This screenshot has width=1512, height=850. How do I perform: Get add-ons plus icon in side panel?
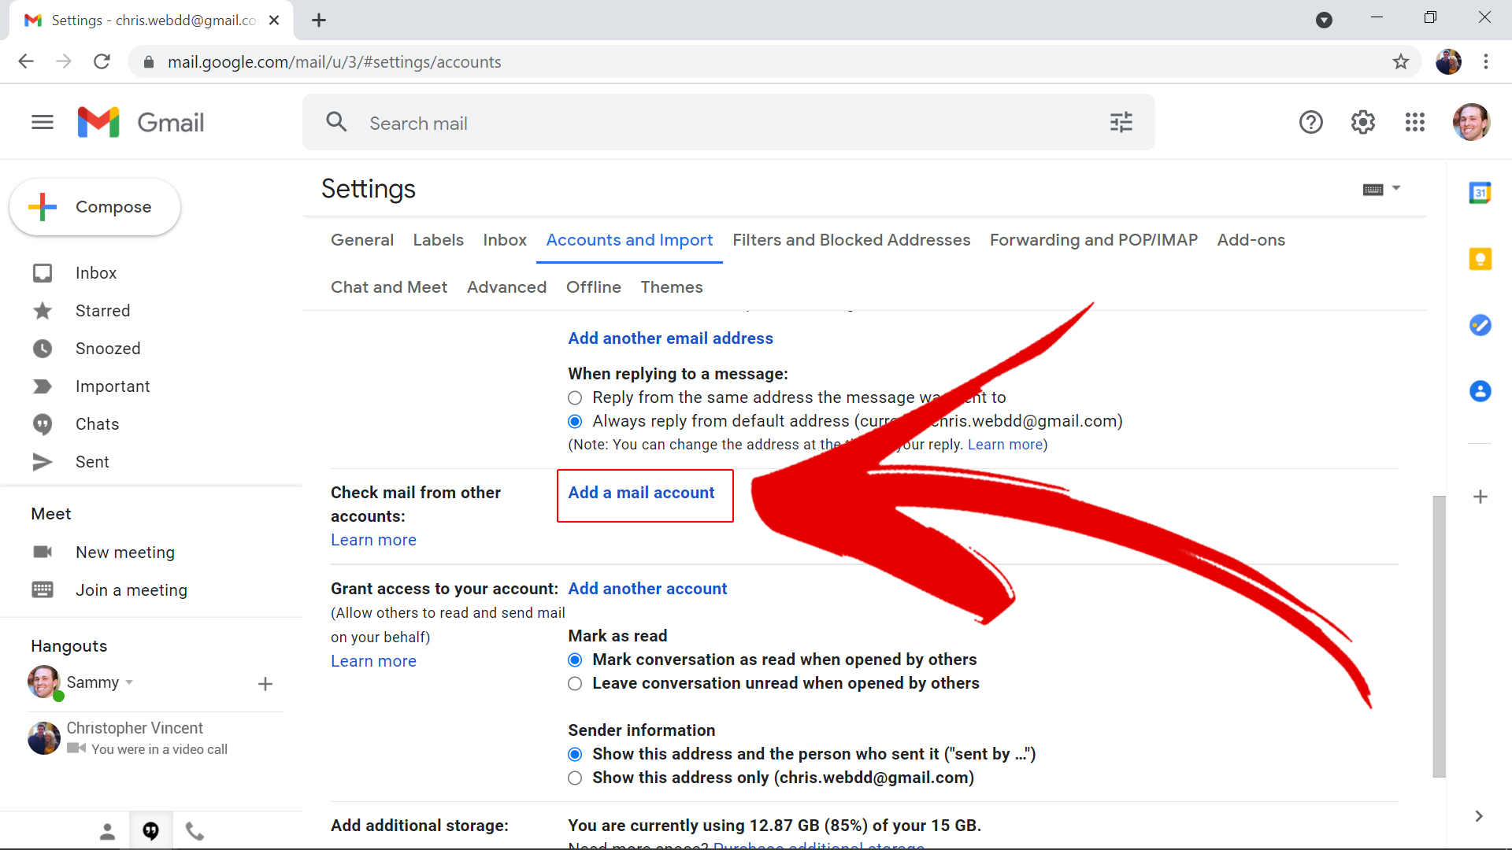click(1480, 497)
